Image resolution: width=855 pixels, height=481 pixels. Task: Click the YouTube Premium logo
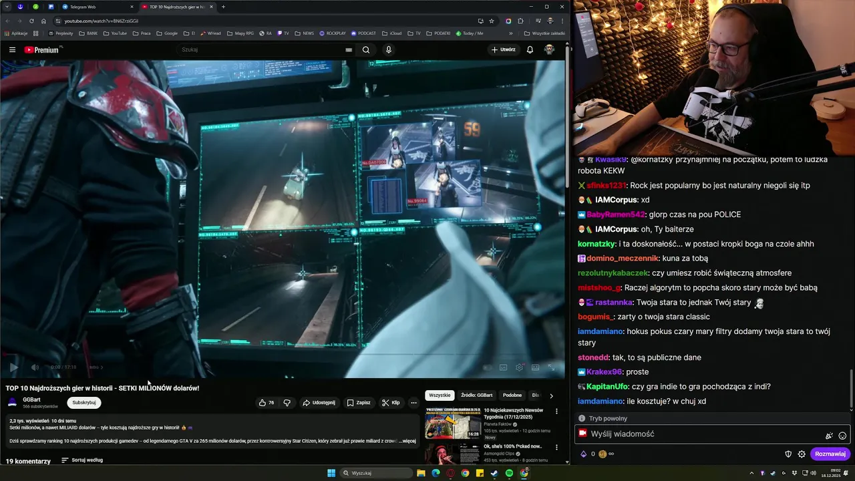[43, 49]
